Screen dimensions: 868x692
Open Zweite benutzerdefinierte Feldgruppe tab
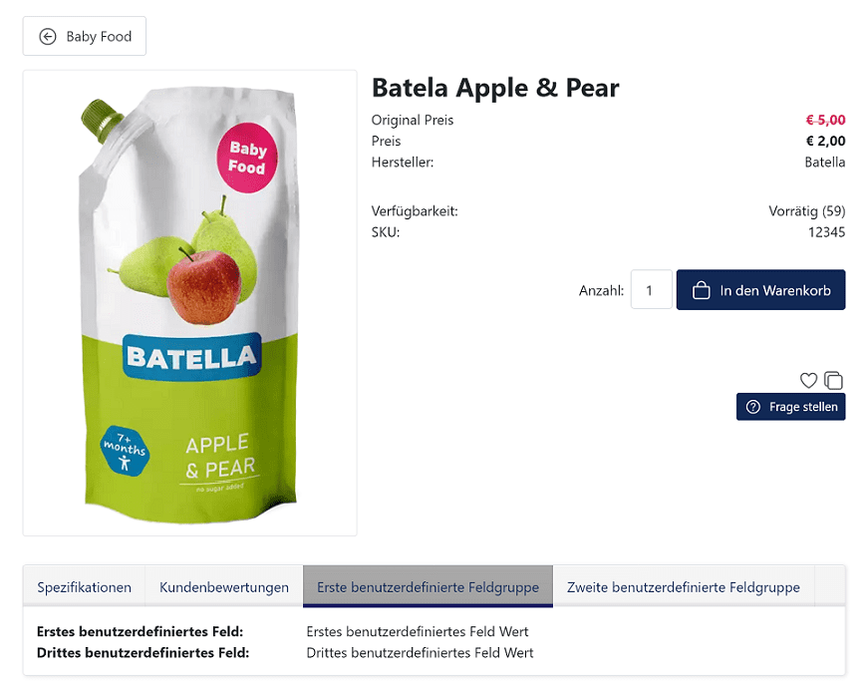click(x=683, y=586)
